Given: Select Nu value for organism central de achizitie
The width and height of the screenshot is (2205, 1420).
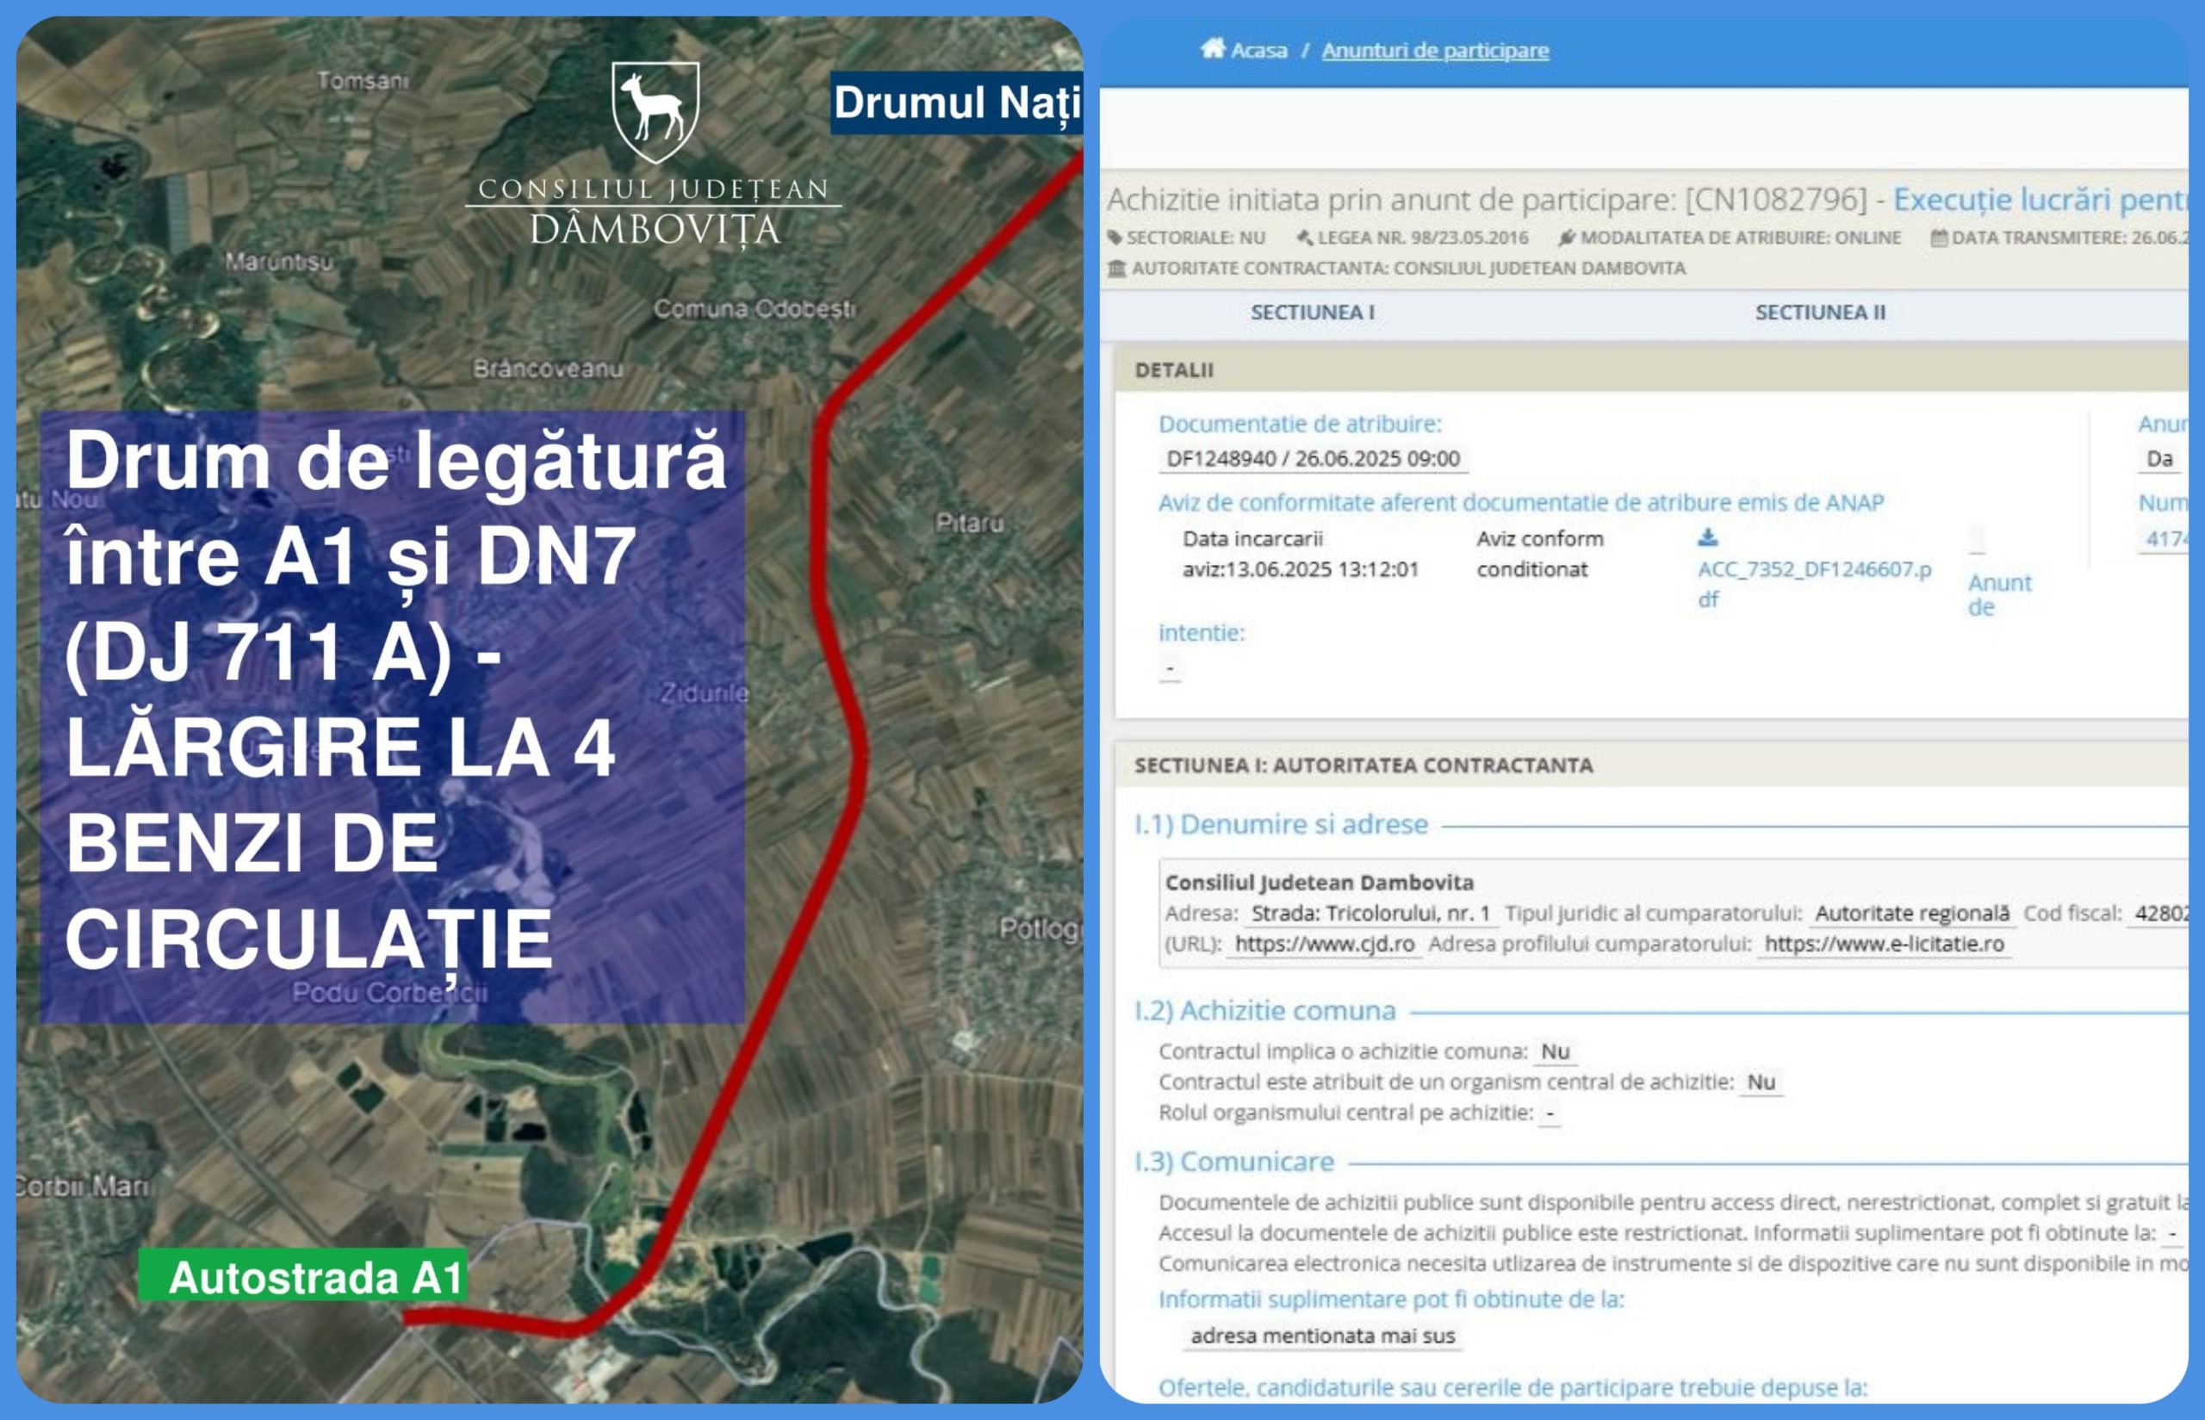Looking at the screenshot, I should [1761, 1082].
